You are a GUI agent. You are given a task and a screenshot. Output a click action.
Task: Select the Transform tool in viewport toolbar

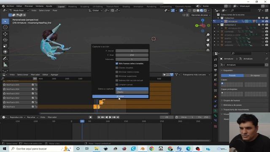pos(5,52)
